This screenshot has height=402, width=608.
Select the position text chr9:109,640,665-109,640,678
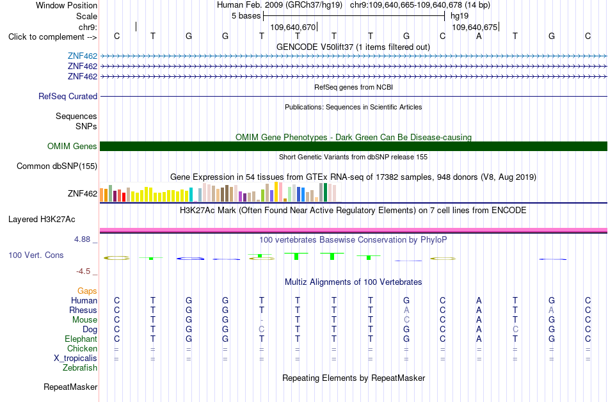click(x=406, y=5)
